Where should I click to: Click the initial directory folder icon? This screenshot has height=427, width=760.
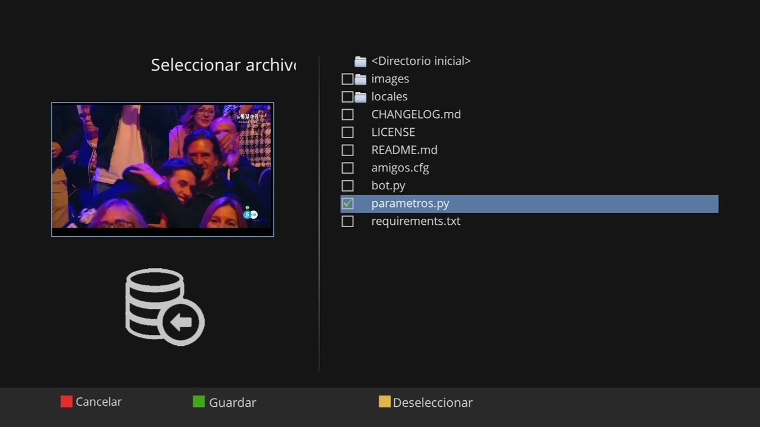[360, 61]
